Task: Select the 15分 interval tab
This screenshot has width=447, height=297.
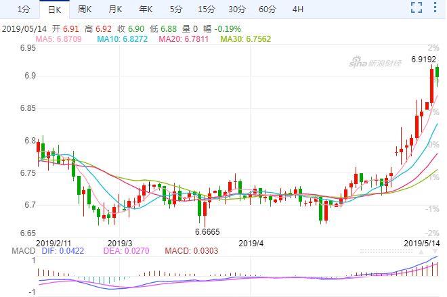Action: click(207, 9)
